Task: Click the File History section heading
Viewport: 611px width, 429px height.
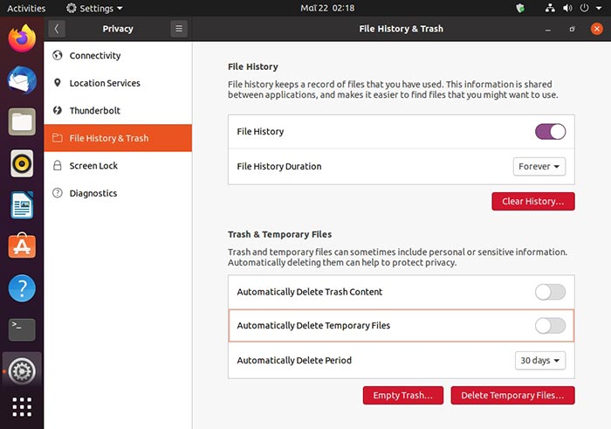Action: [253, 66]
